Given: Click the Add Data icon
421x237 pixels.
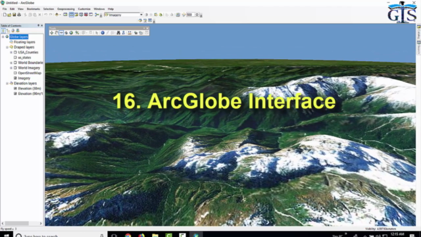Looking at the screenshot, I should click(57, 14).
